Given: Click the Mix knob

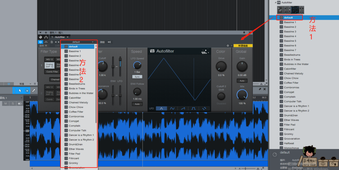Looking at the screenshot, I should [x=242, y=95].
